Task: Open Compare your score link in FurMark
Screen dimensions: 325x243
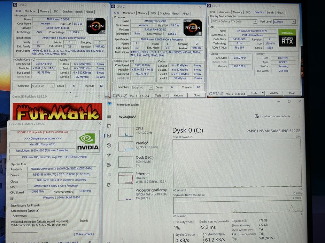Action: 43,139
